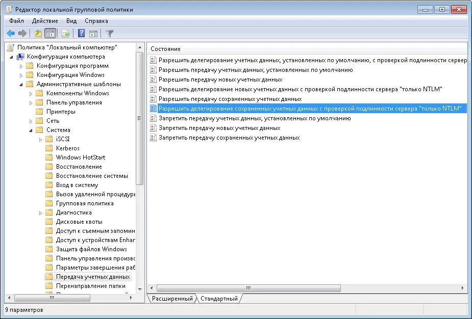This screenshot has width=472, height=319.
Task: Open the Вид menu
Action: 71,21
